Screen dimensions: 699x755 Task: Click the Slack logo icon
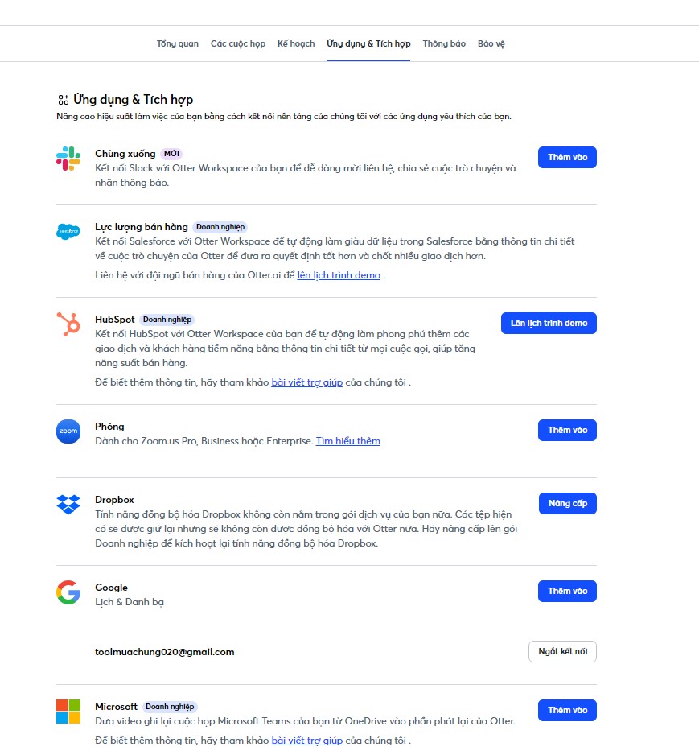68,158
